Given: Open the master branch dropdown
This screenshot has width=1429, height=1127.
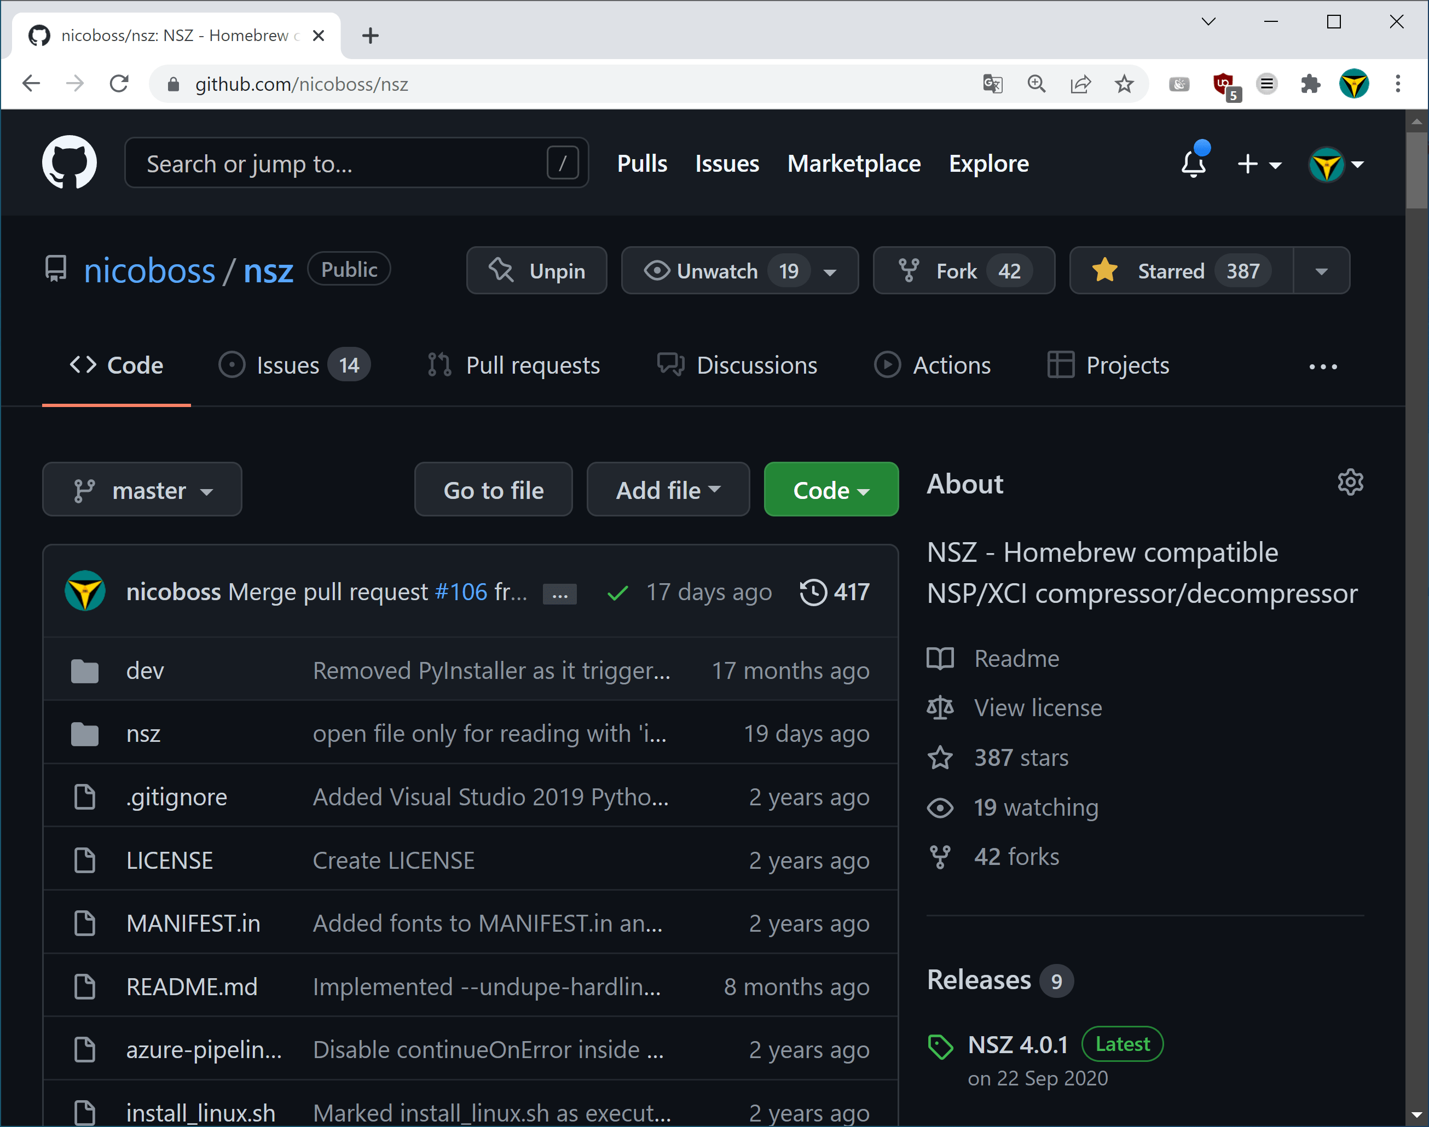Looking at the screenshot, I should tap(142, 490).
